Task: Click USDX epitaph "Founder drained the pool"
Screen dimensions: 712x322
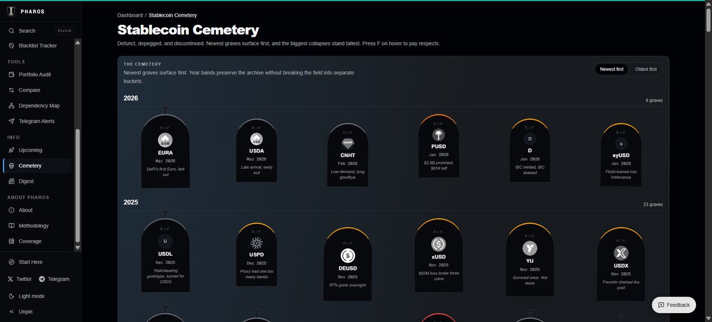Action: click(621, 285)
